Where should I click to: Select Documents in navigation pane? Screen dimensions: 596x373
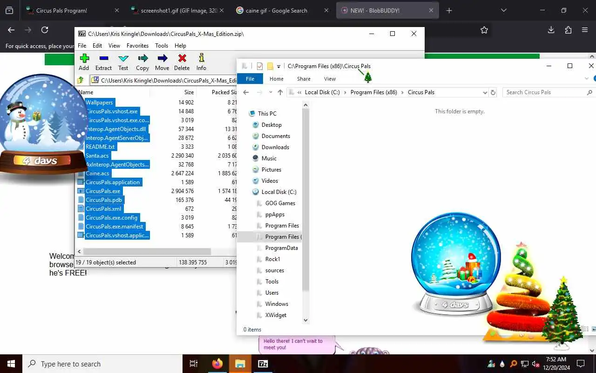(x=276, y=136)
